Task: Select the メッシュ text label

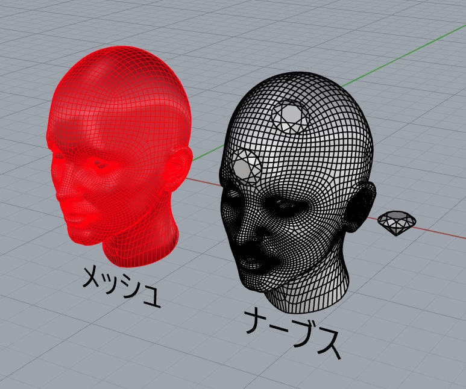Action: [x=122, y=287]
